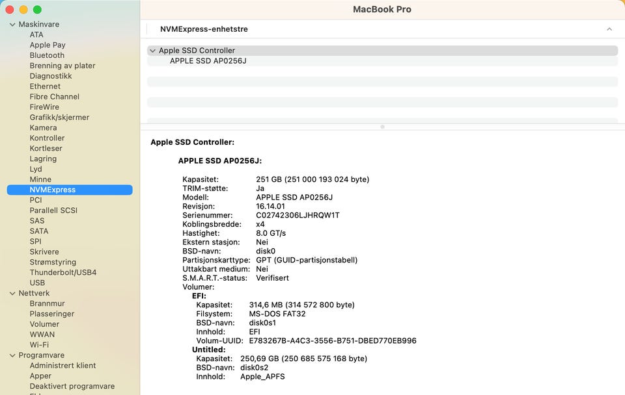The height and width of the screenshot is (395, 625).
Task: Select USB in the sidebar
Action: click(38, 283)
